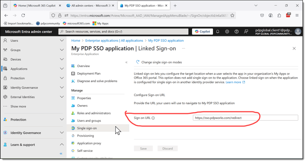Open Enterprise applications breadcrumb link
Viewport: 306px width, 162px height.
click(x=114, y=40)
